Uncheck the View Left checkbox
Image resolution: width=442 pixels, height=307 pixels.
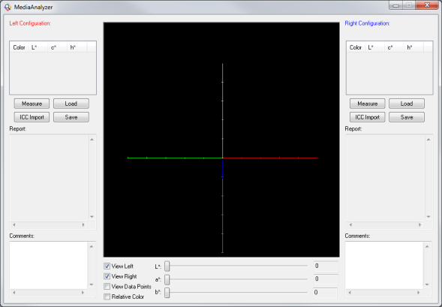(x=107, y=266)
